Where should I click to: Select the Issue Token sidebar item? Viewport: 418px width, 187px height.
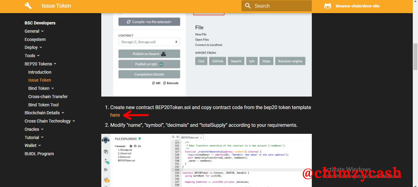(40, 80)
